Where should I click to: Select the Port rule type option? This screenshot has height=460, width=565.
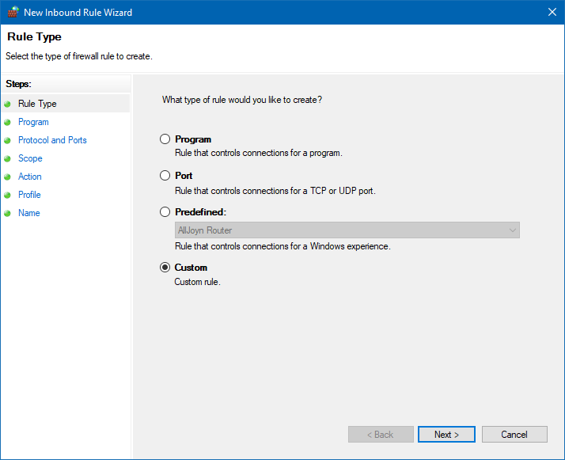(x=165, y=176)
